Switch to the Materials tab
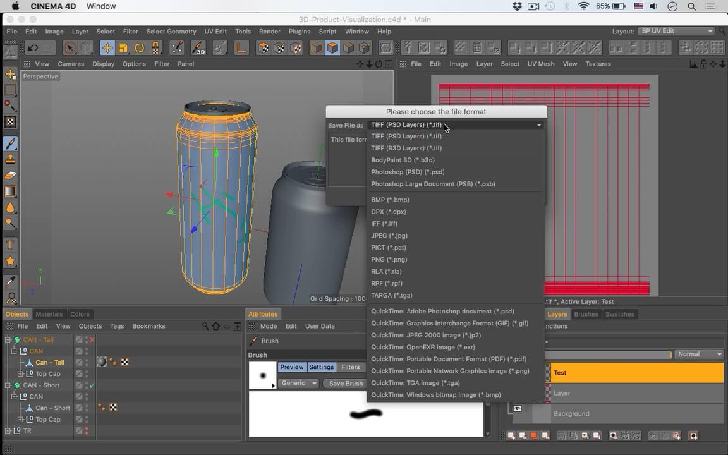This screenshot has height=455, width=728. point(49,314)
